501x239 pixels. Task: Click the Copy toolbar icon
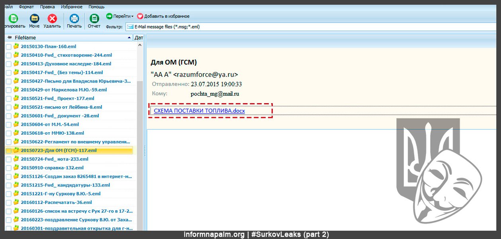point(14,19)
